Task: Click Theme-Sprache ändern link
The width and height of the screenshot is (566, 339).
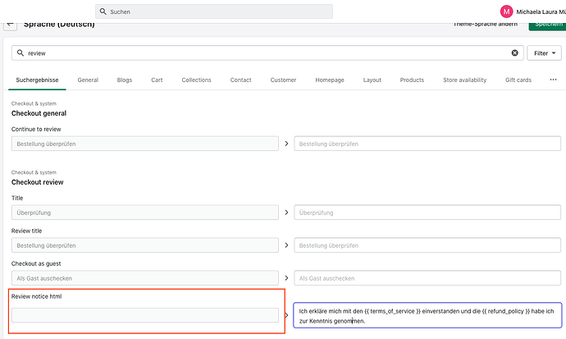Action: click(486, 24)
